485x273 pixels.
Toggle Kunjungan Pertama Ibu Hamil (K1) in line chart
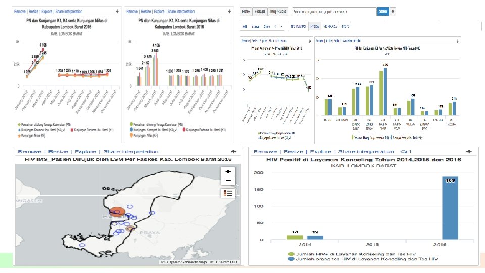tap(92, 130)
